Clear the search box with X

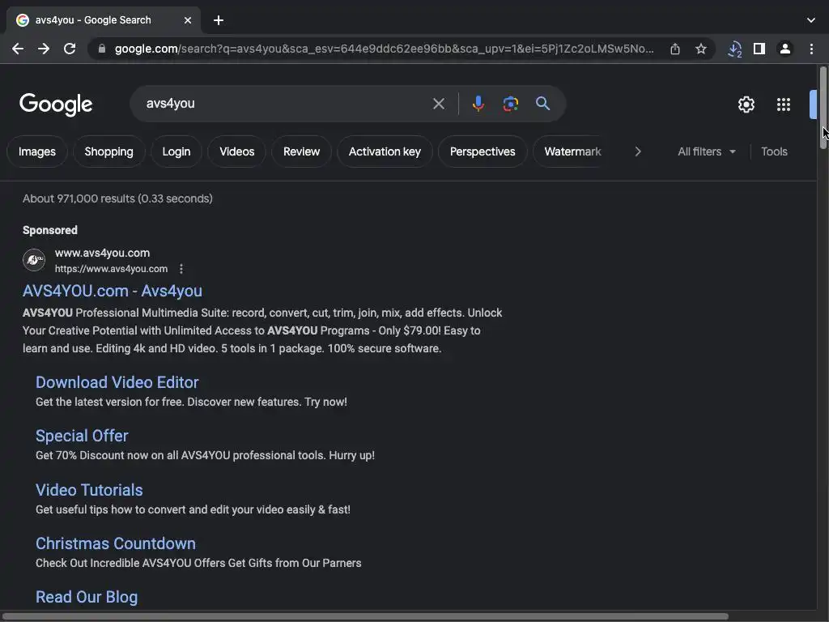438,104
